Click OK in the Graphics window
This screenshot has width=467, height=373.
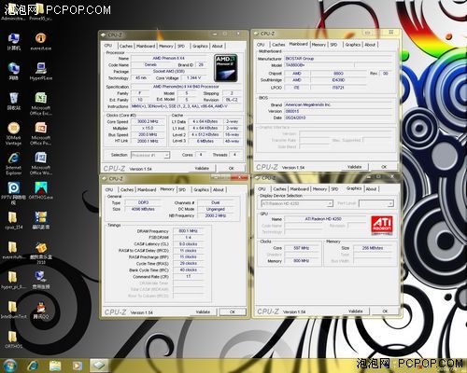coord(385,311)
